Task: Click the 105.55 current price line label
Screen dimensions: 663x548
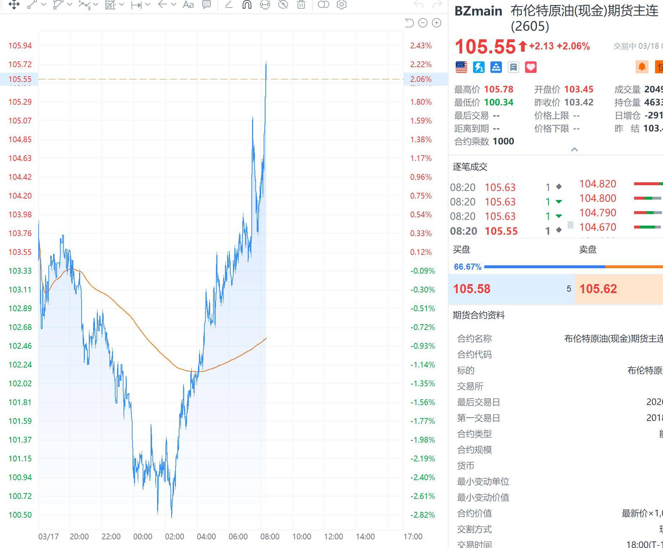Action: pos(20,79)
